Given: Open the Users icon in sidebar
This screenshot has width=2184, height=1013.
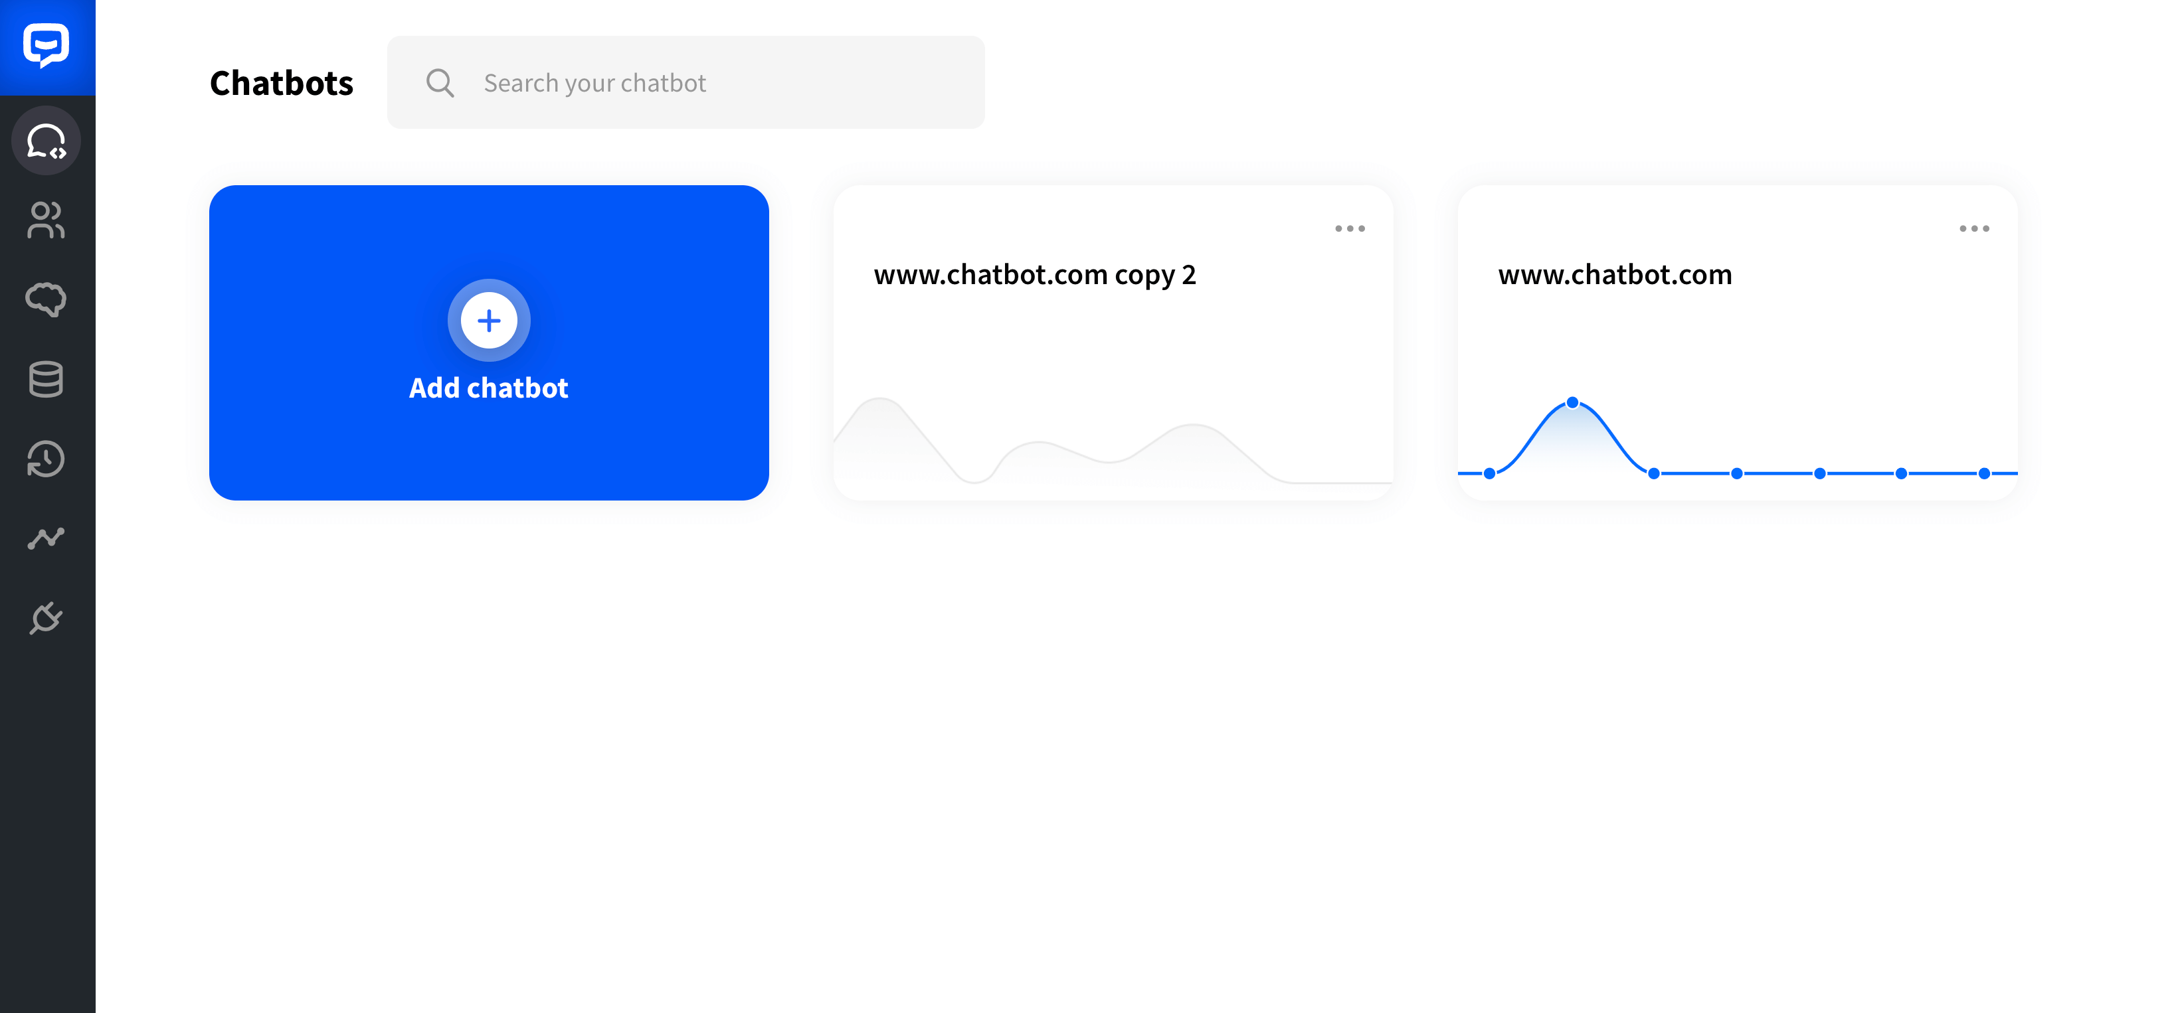Looking at the screenshot, I should coord(46,220).
